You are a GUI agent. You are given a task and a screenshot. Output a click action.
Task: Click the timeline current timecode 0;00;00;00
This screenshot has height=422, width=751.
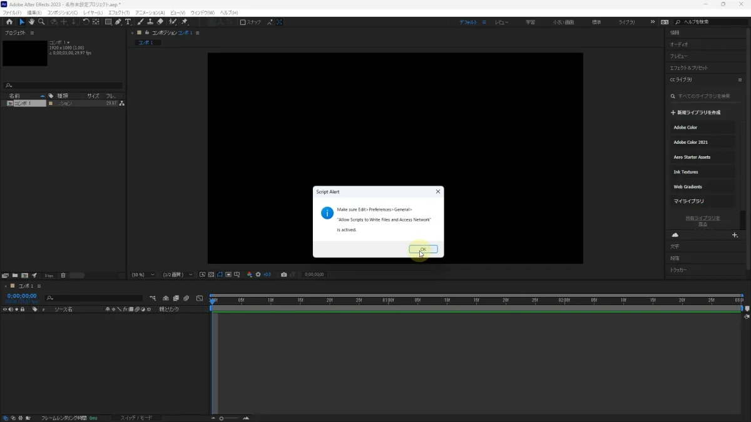tap(22, 296)
